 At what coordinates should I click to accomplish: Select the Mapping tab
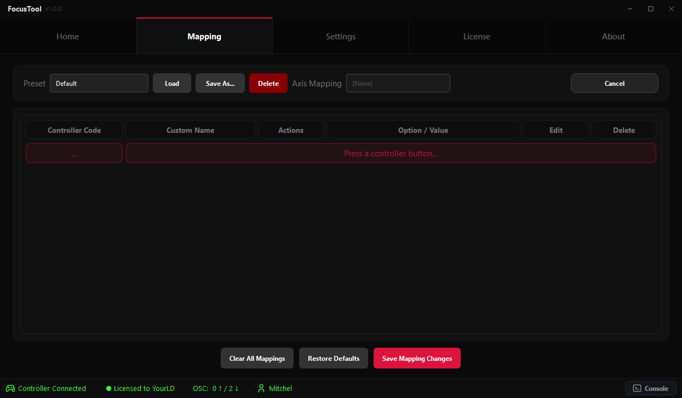pos(204,37)
